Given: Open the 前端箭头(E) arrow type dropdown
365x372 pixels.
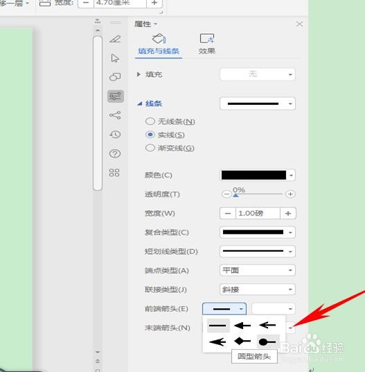Looking at the screenshot, I should [224, 309].
